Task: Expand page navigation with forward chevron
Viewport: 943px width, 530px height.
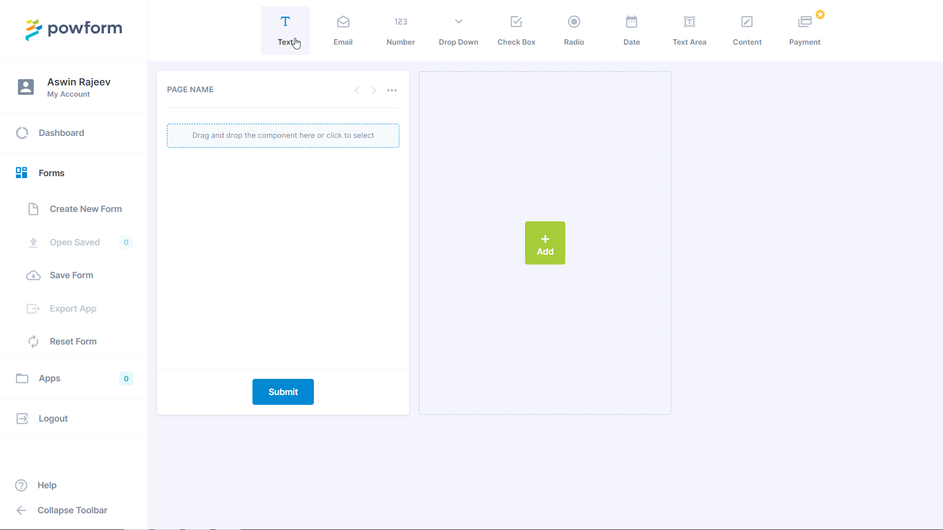Action: tap(374, 89)
